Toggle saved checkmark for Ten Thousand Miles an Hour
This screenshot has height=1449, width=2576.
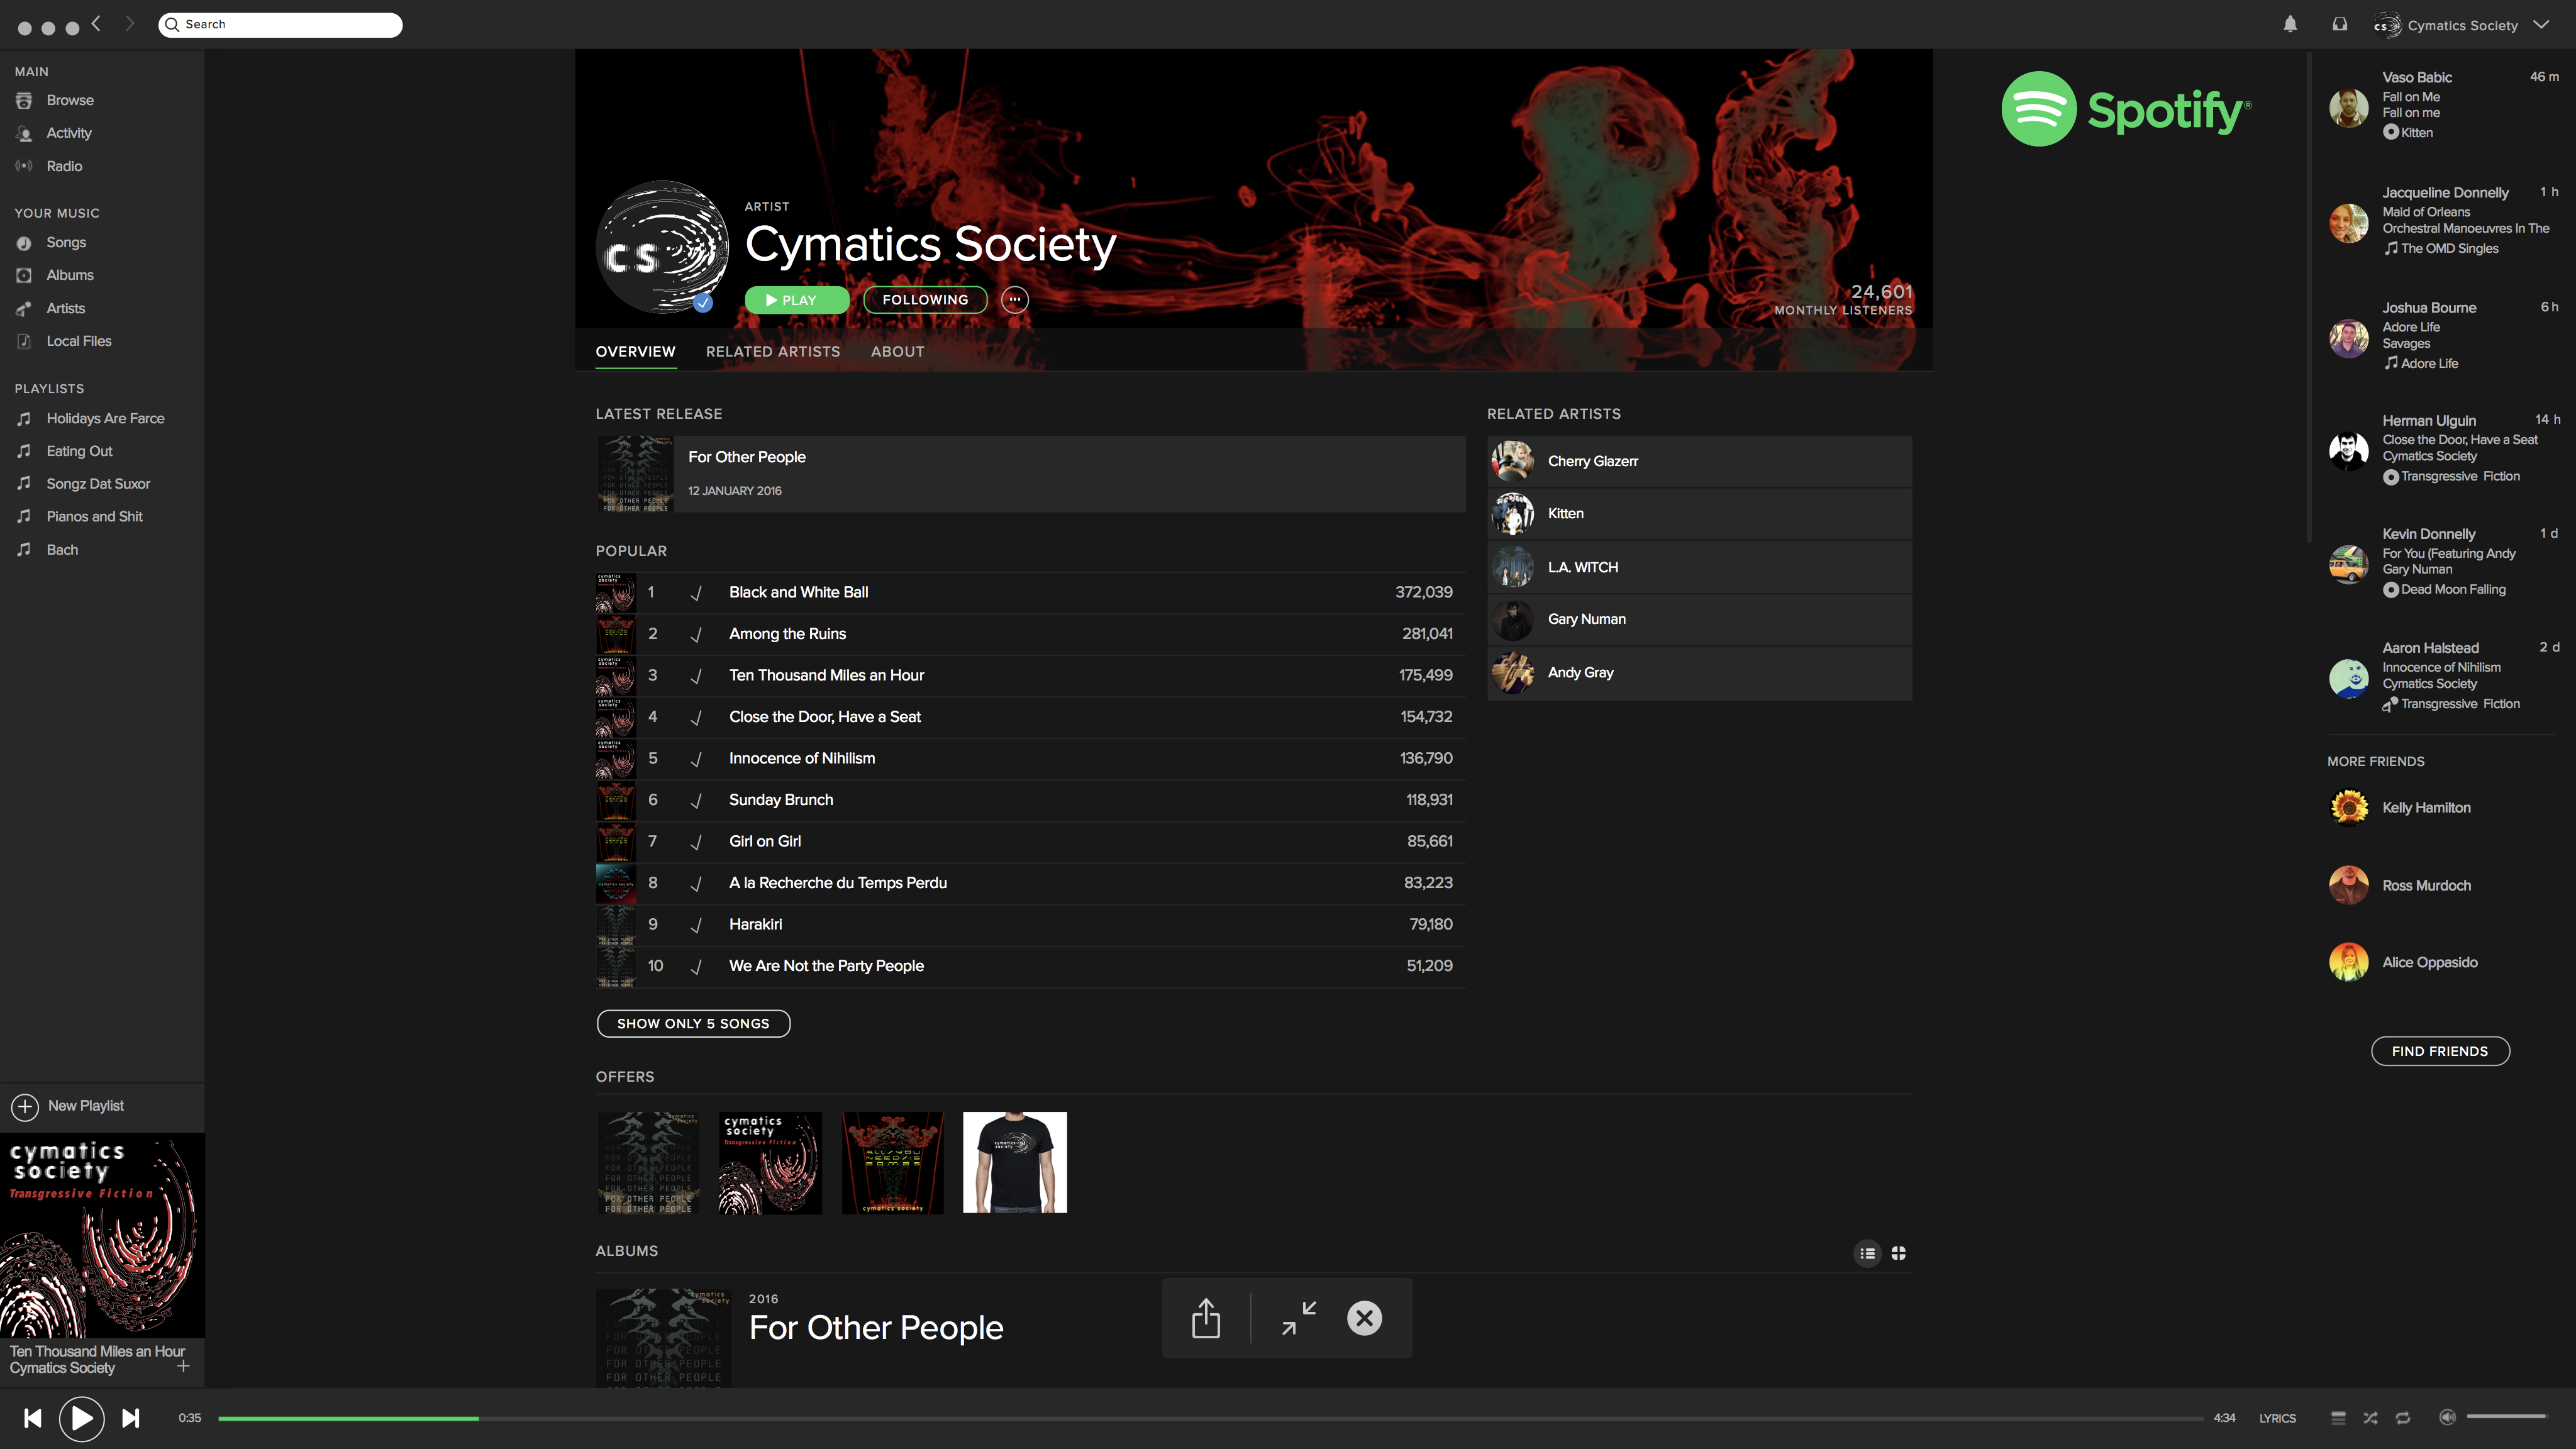[x=696, y=676]
